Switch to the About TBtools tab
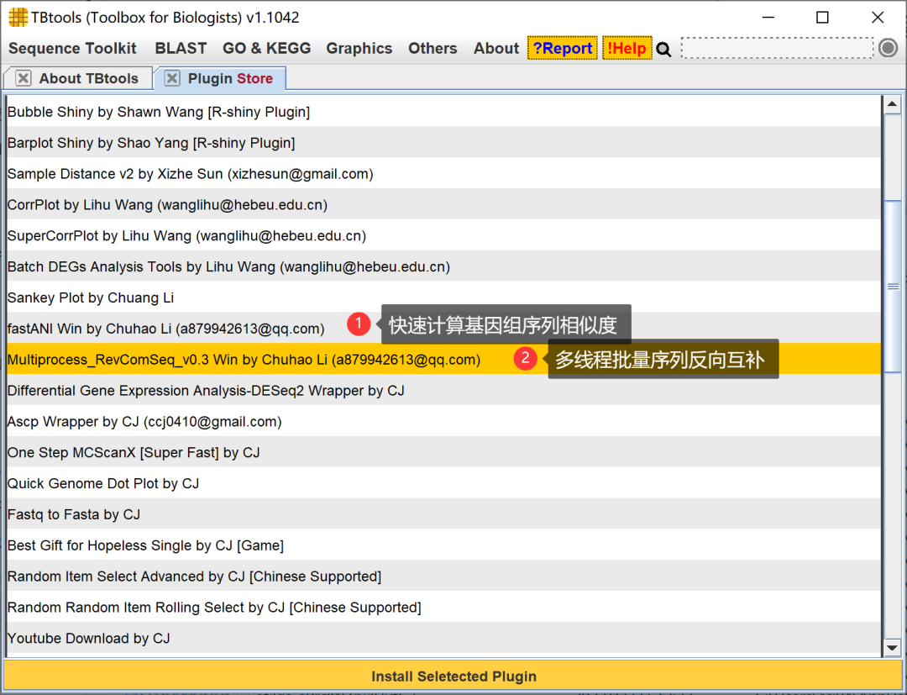The image size is (907, 695). pos(88,79)
